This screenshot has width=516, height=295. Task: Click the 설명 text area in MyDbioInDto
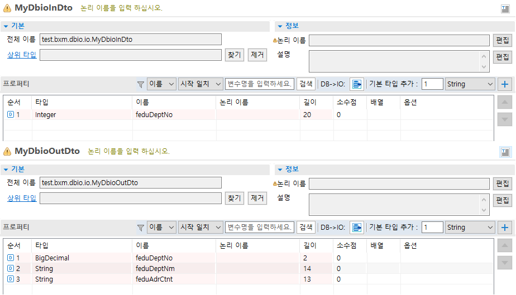399,61
